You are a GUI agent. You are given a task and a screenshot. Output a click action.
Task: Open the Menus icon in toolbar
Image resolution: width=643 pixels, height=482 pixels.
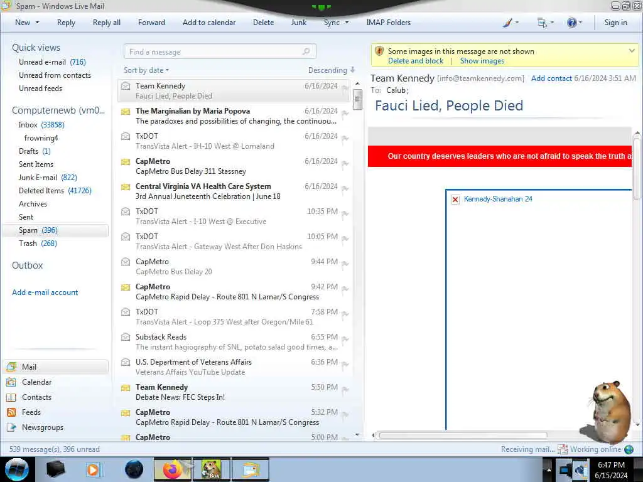click(x=542, y=23)
